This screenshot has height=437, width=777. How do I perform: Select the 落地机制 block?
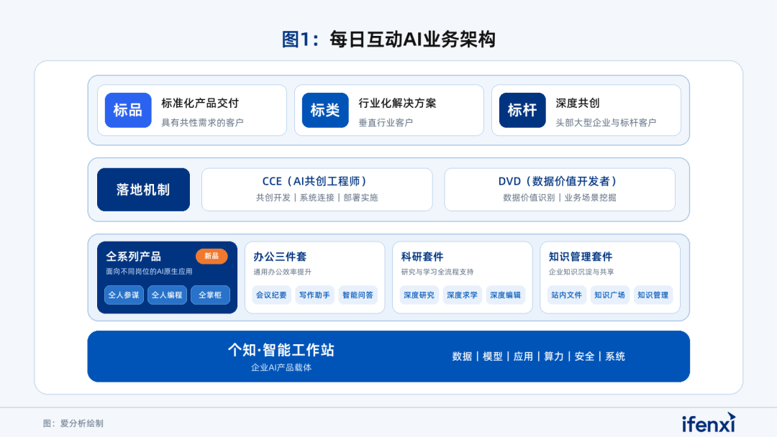(143, 190)
